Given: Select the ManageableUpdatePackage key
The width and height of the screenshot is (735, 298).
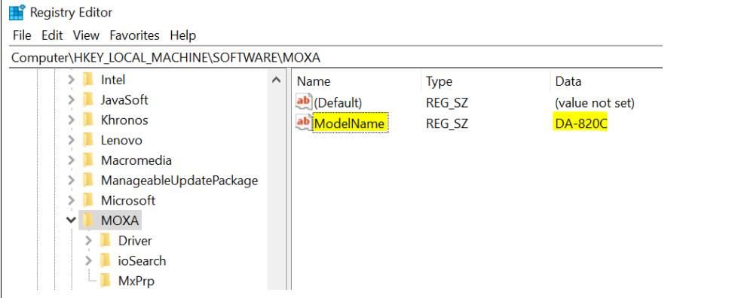Looking at the screenshot, I should click(x=179, y=181).
